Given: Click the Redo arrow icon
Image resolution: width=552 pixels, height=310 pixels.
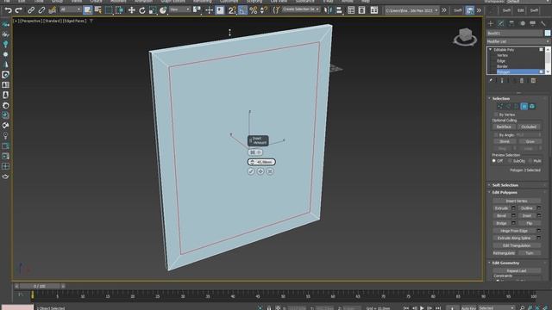Looking at the screenshot, I should [x=19, y=10].
